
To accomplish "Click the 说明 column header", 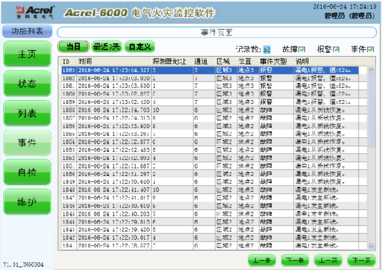I will pos(327,61).
